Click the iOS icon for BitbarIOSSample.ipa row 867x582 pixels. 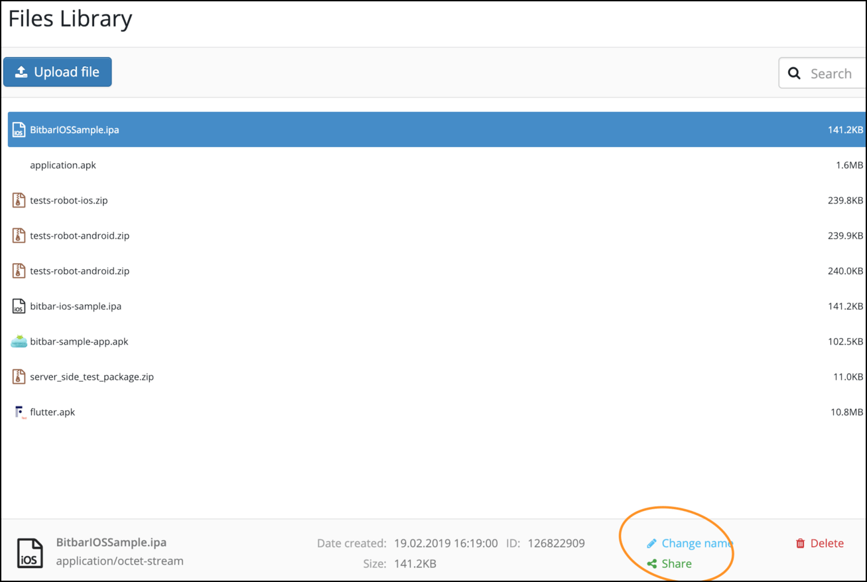[19, 130]
